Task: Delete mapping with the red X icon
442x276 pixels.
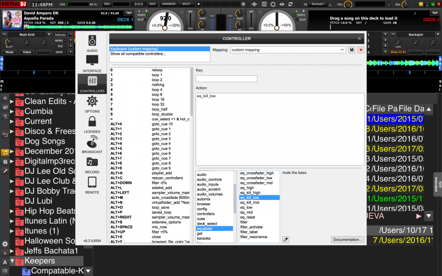Action: 361,50
